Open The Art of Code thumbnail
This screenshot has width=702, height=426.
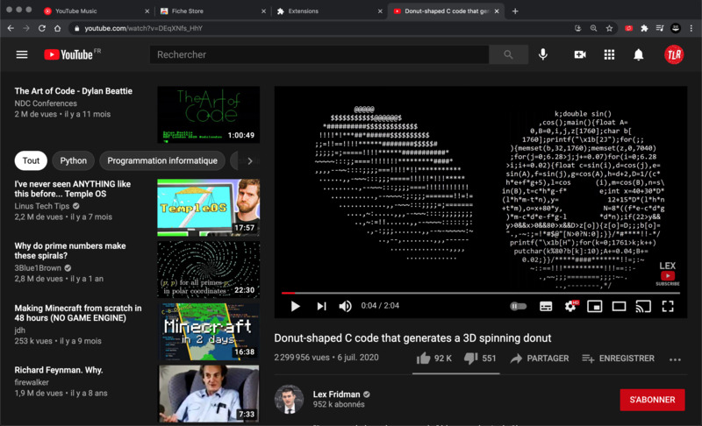click(209, 115)
